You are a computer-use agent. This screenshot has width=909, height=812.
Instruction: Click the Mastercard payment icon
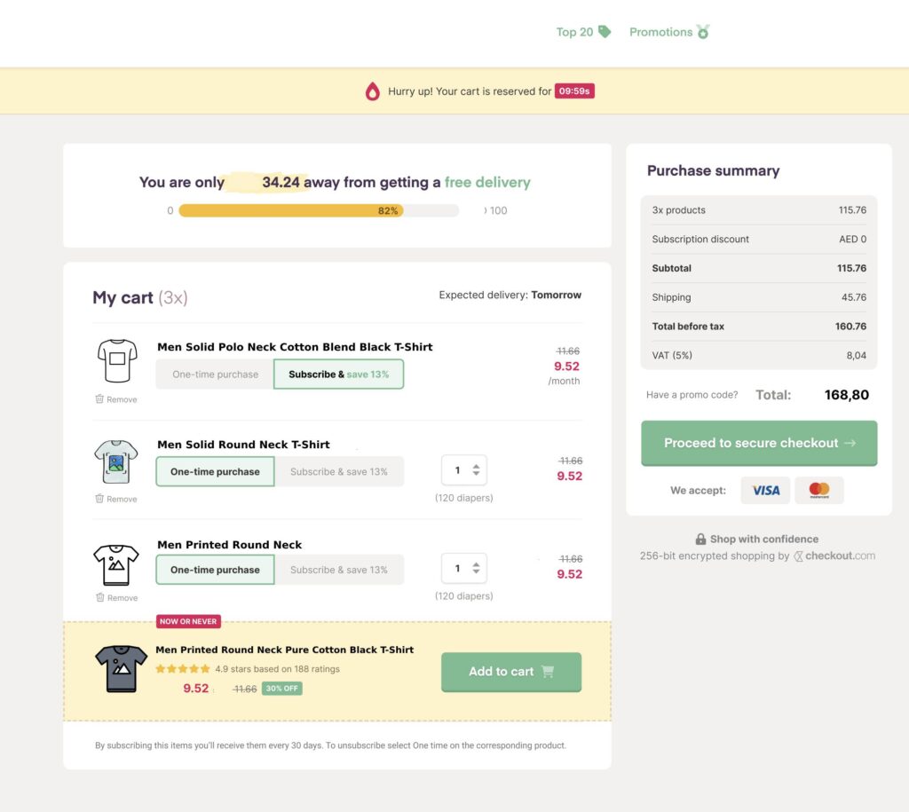(818, 490)
